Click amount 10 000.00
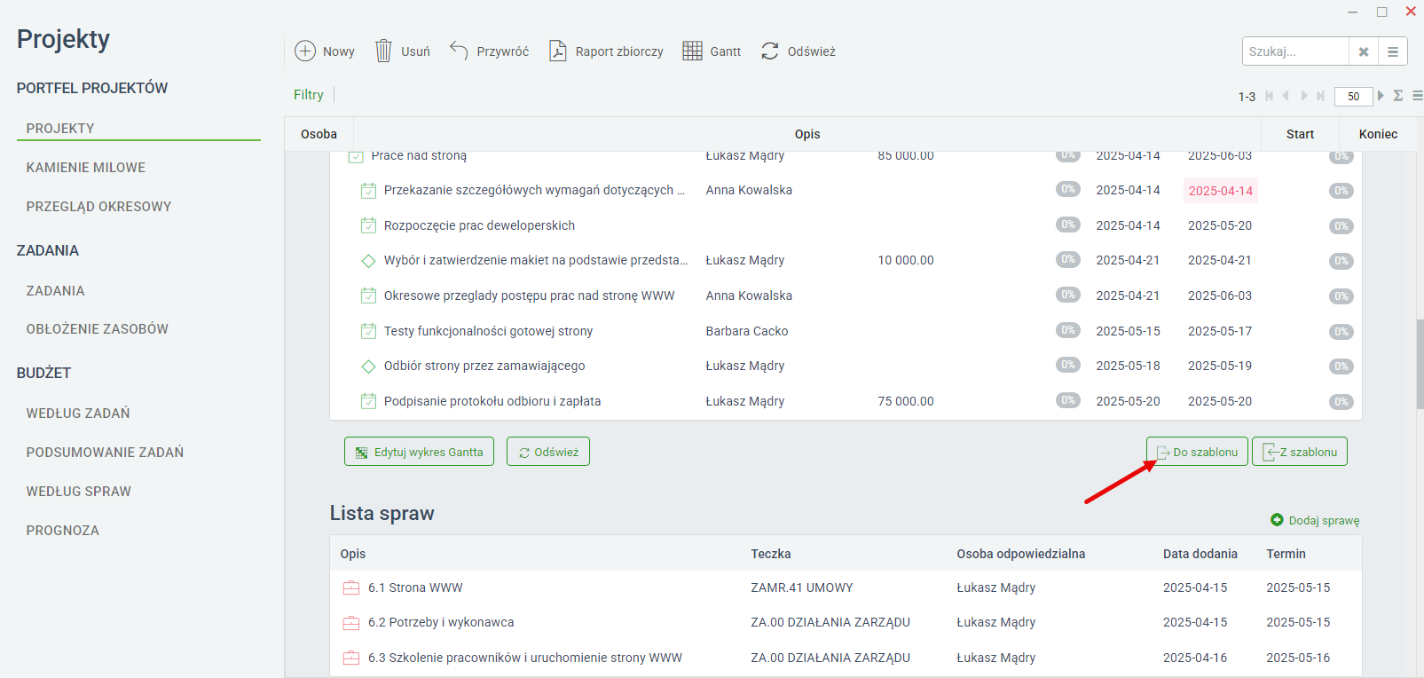The height and width of the screenshot is (678, 1424). (x=906, y=260)
